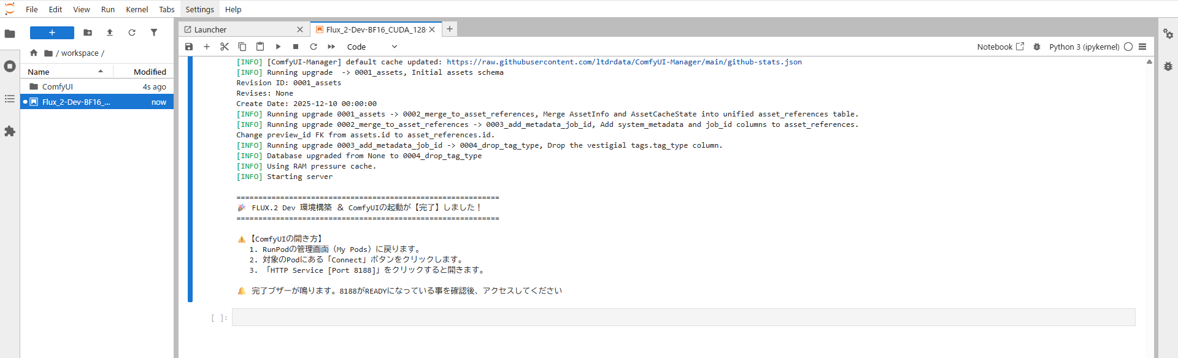Open the Code cell type dropdown
Viewport: 1178px width, 358px height.
(372, 47)
